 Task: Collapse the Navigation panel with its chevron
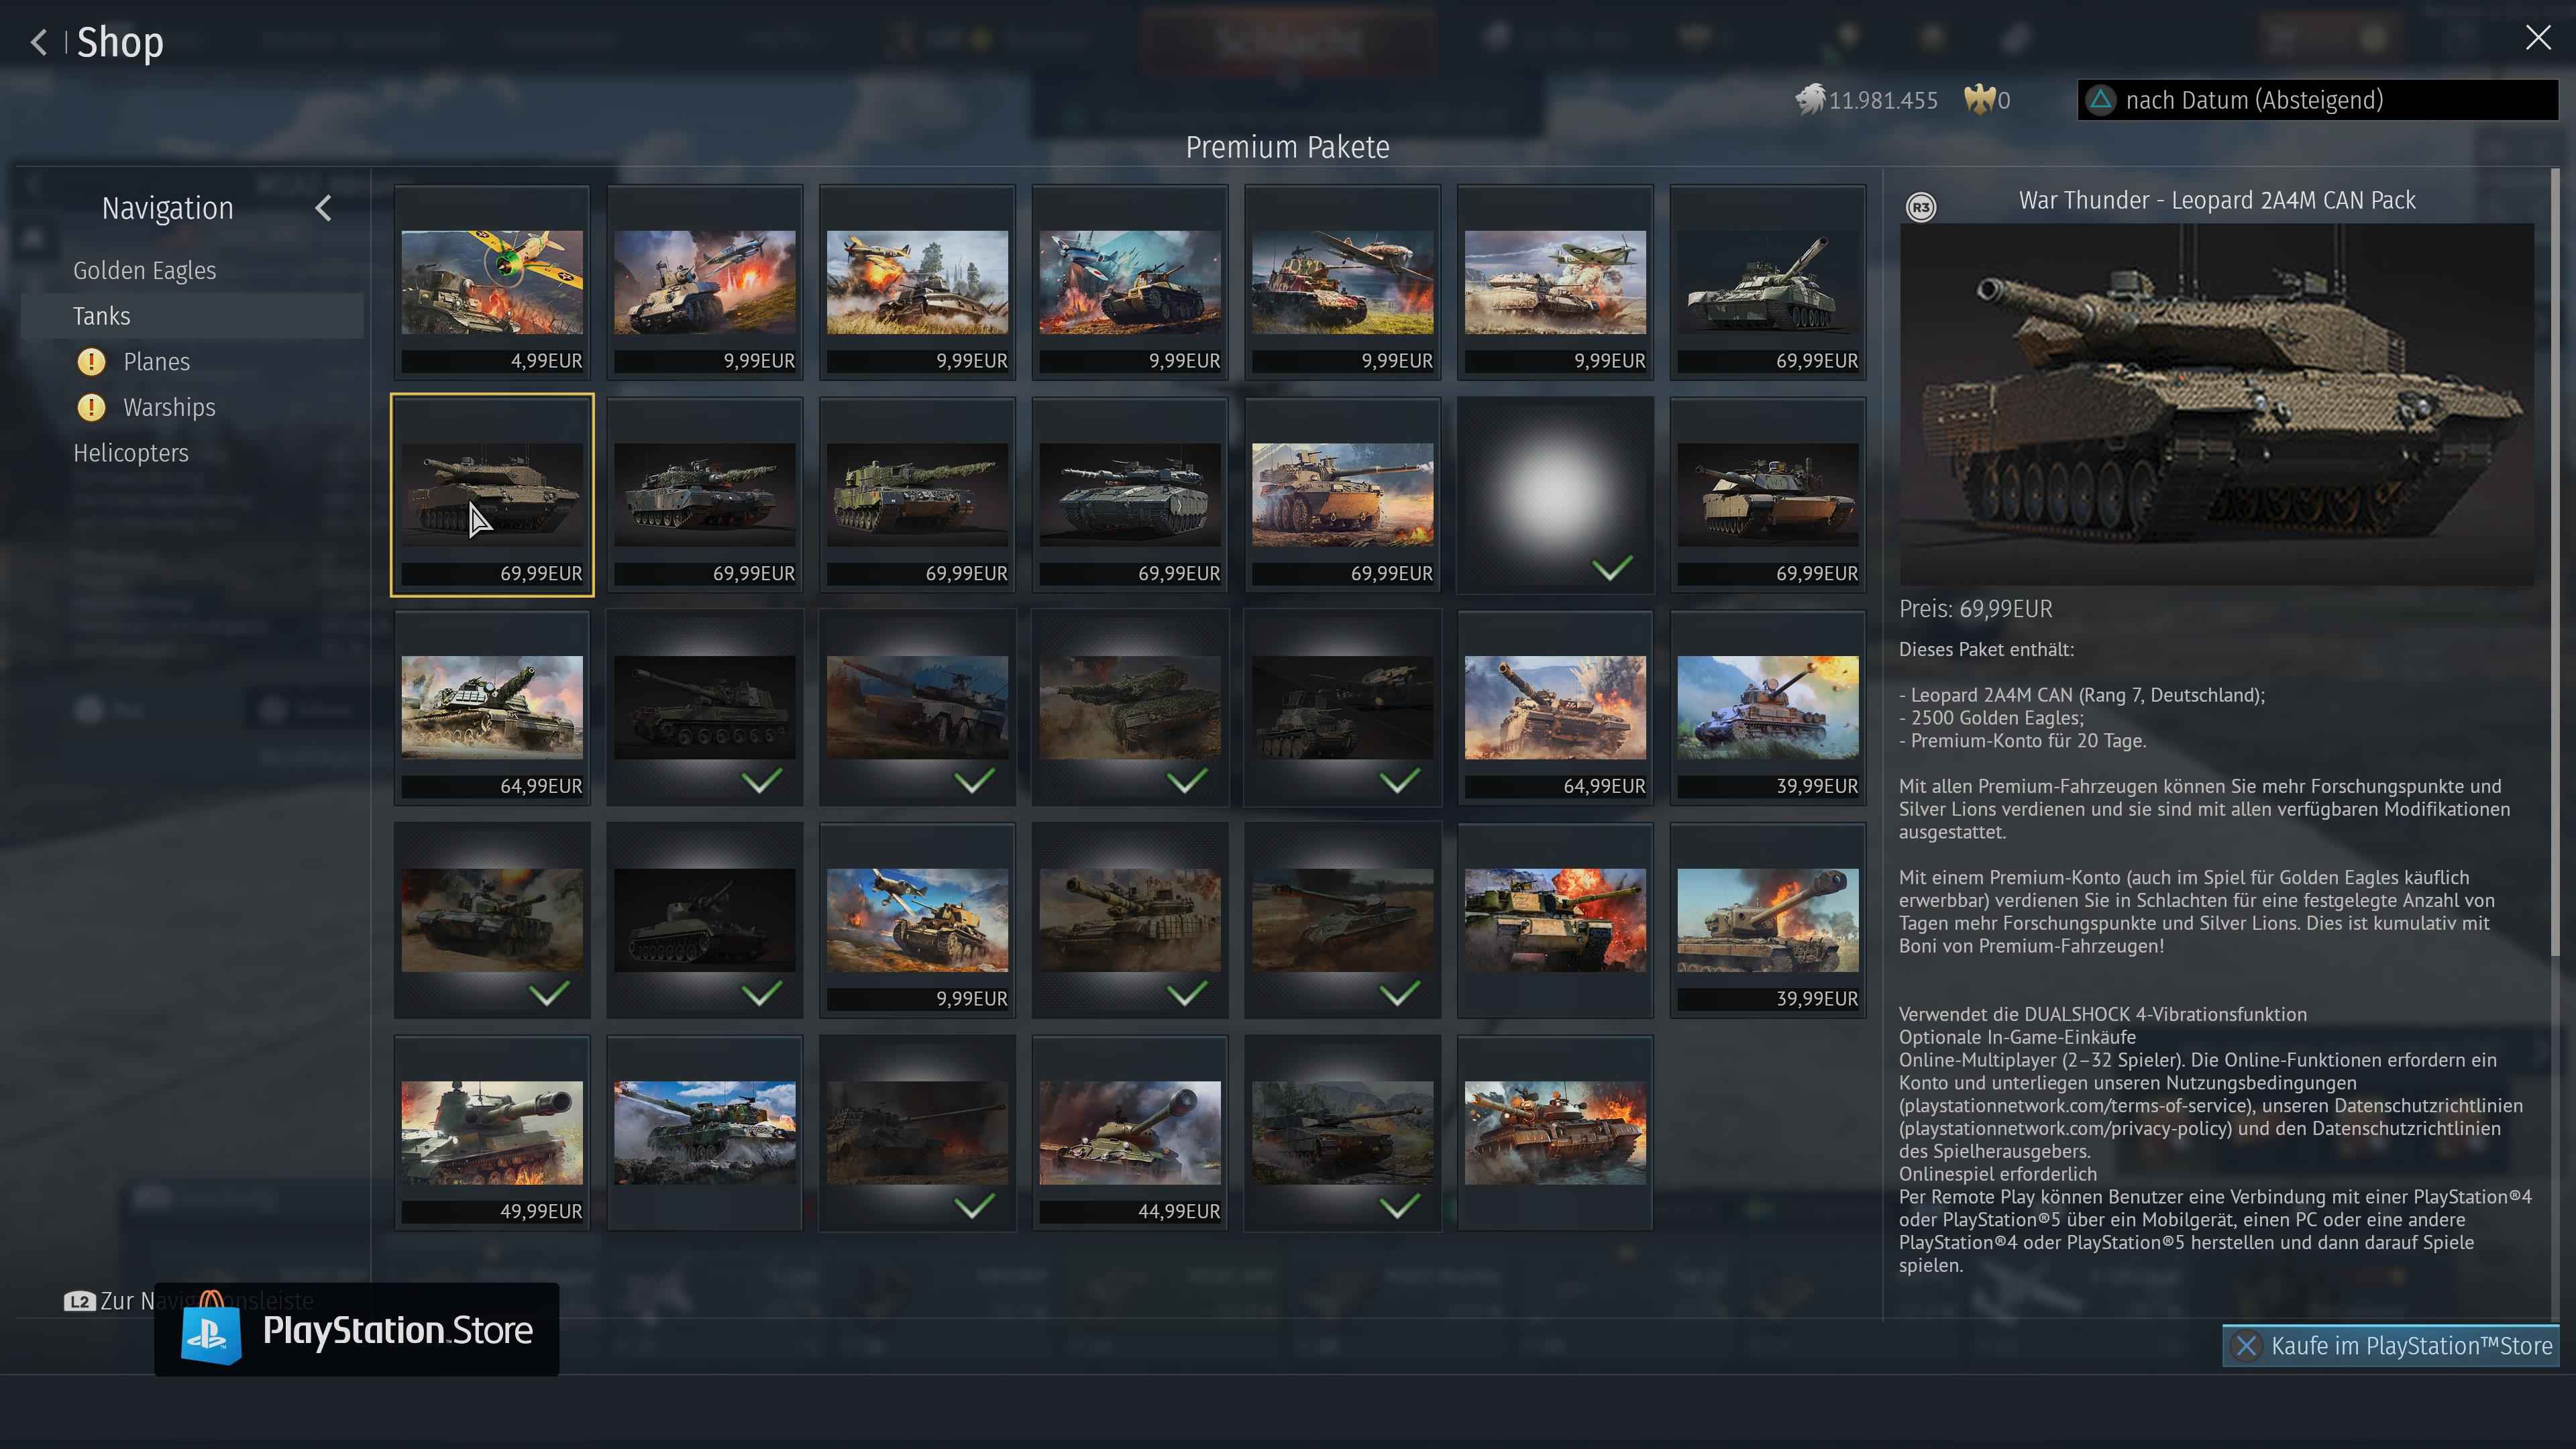(323, 208)
